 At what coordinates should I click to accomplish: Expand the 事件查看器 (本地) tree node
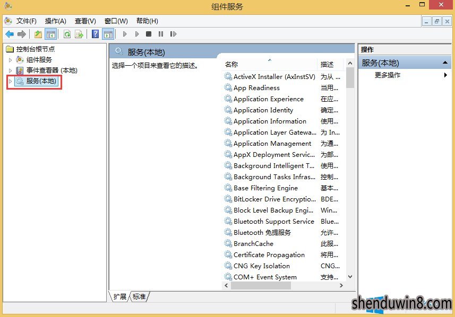coord(11,71)
